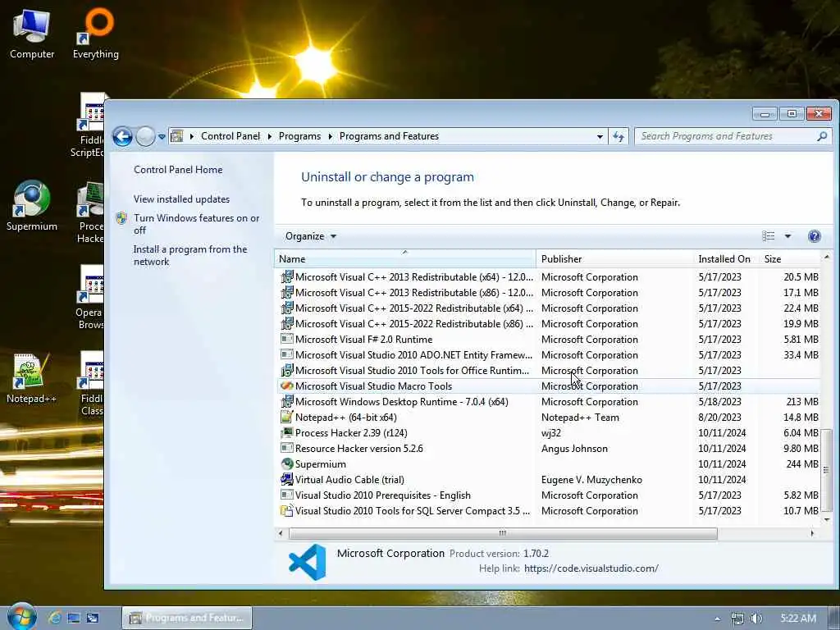Open Turn Windows features on or off
This screenshot has width=840, height=630.
tap(196, 224)
